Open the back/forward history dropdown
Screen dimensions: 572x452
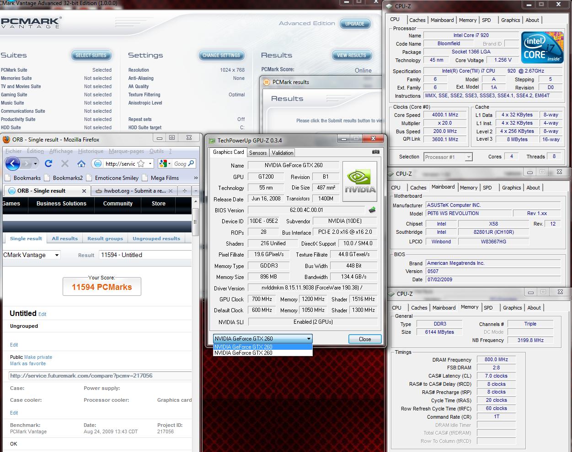36,163
